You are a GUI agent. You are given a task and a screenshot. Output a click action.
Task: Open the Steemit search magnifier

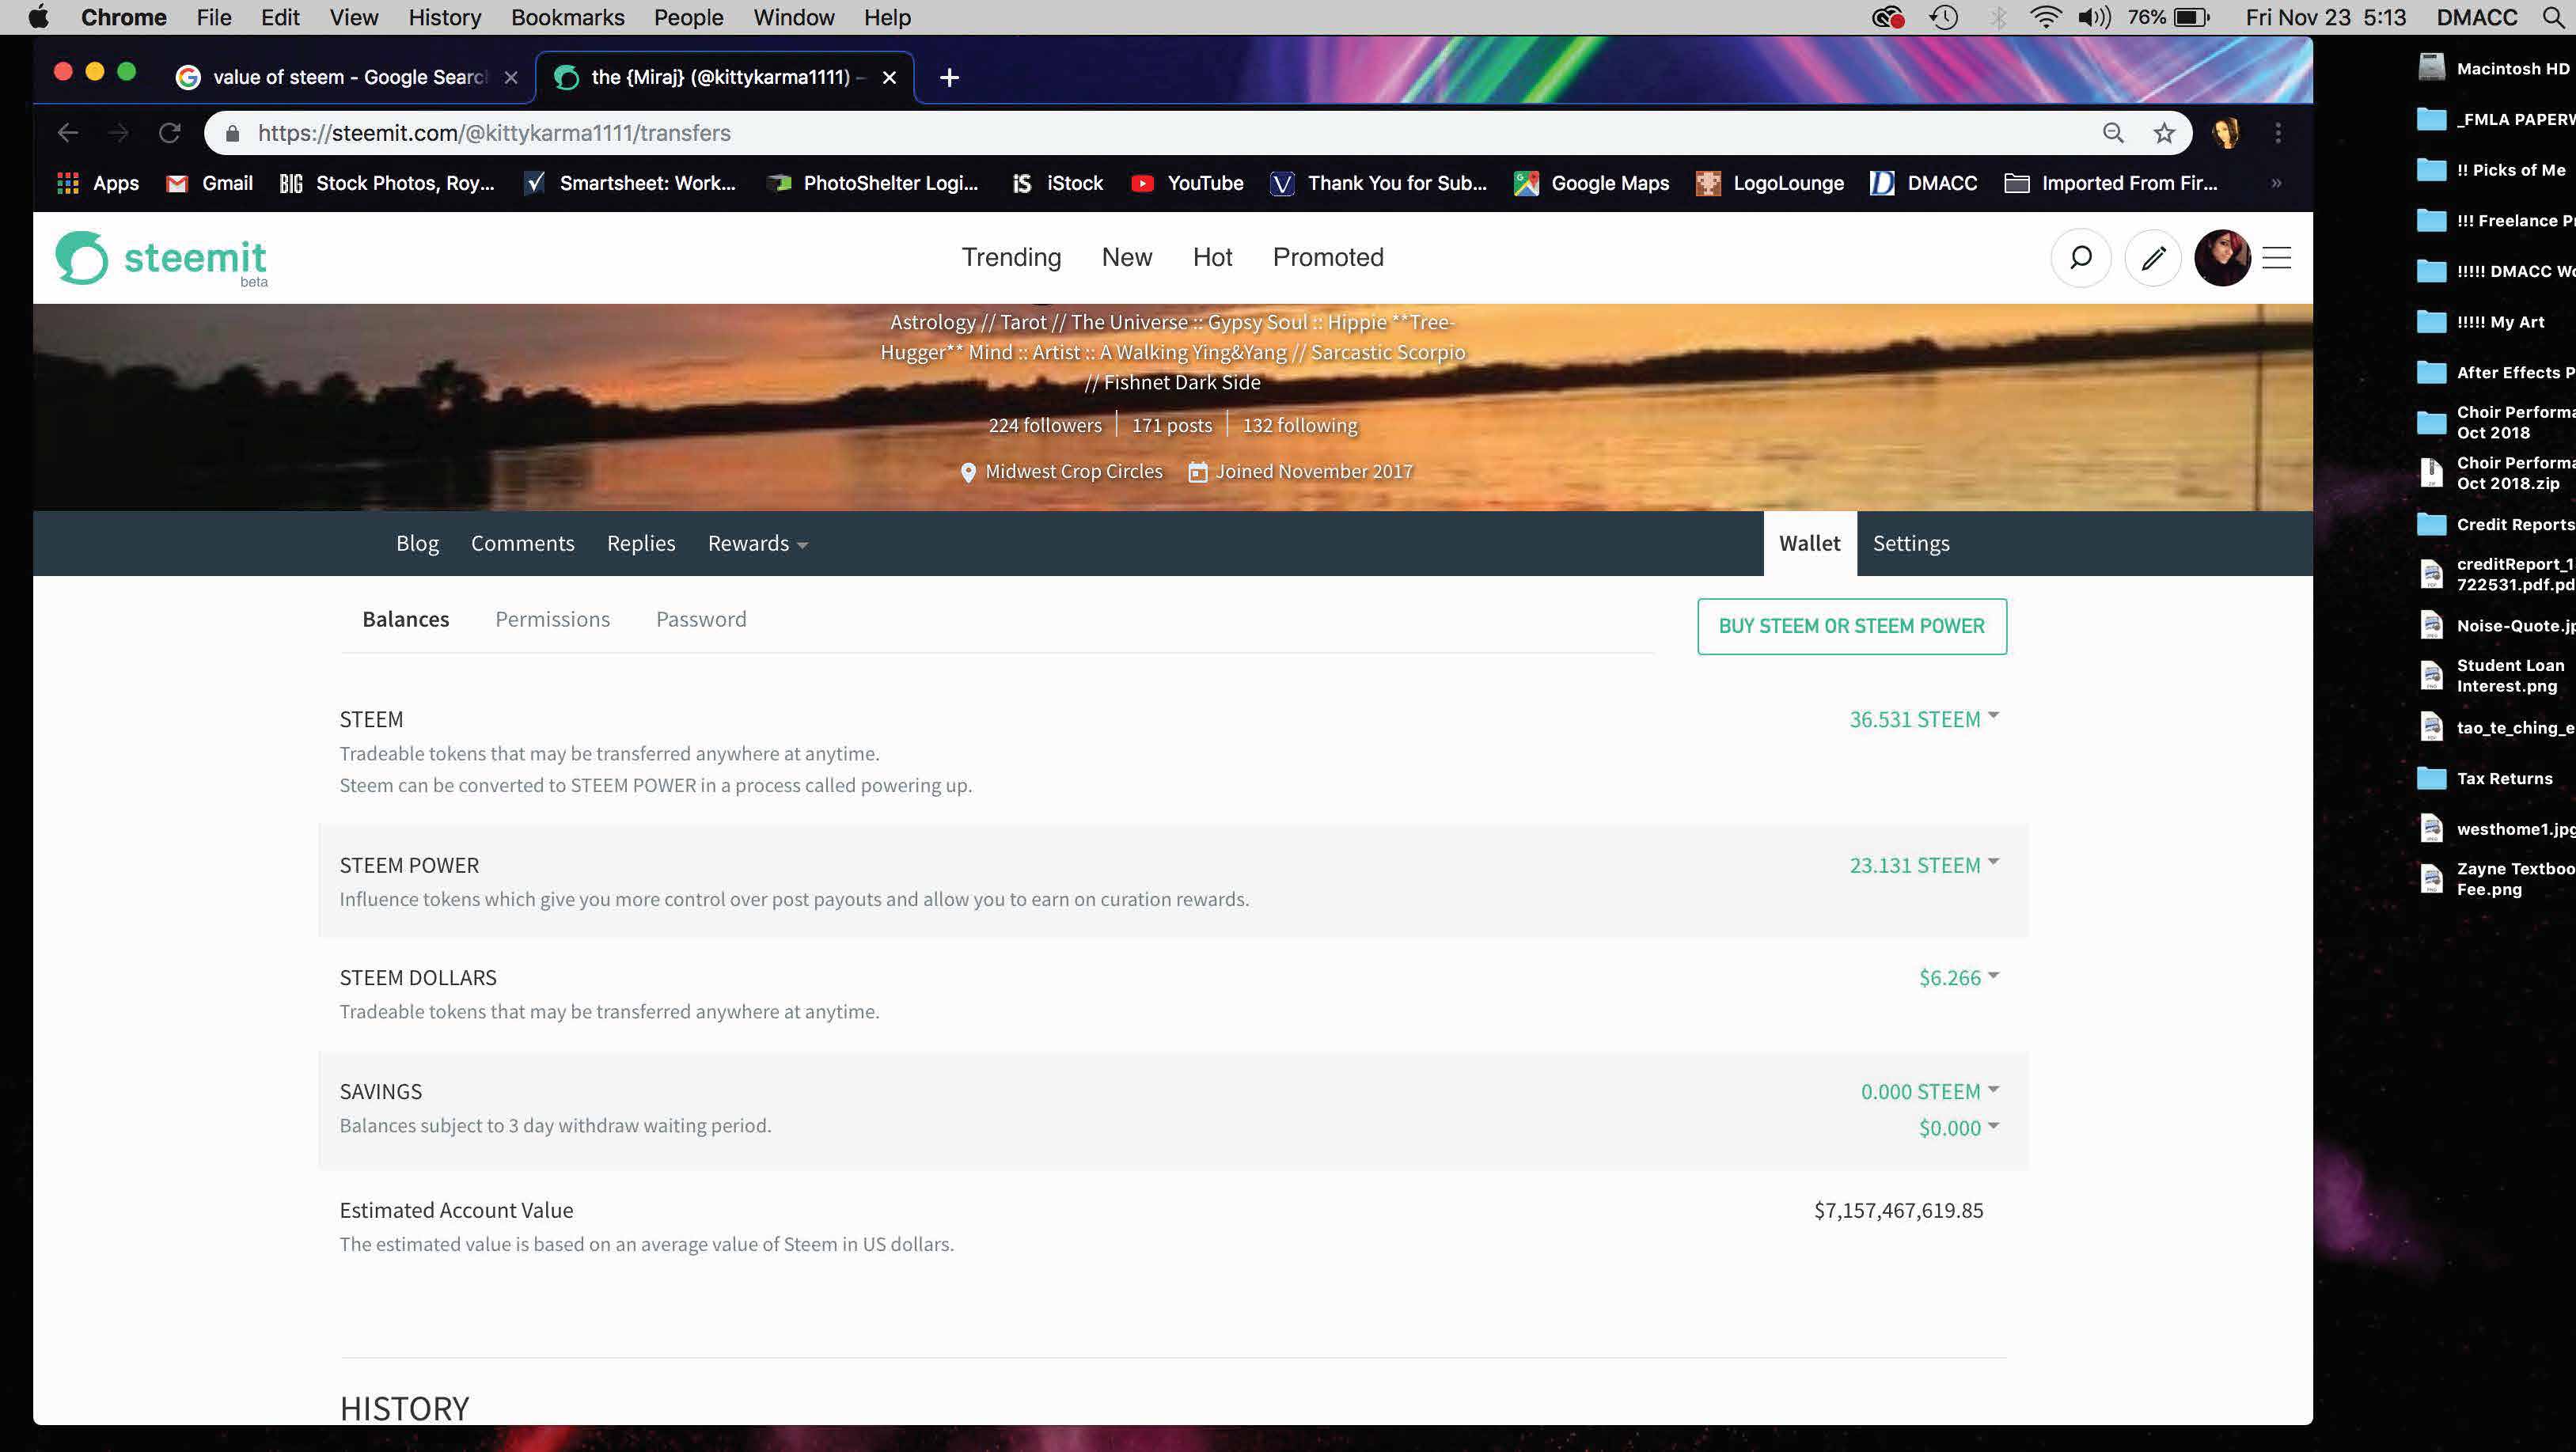[2081, 257]
